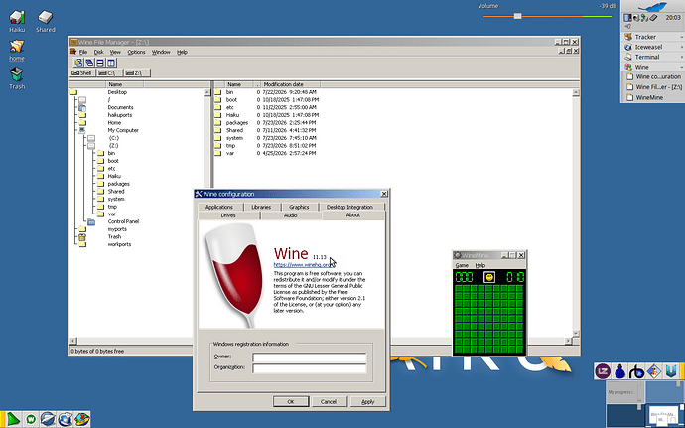685x428 pixels.
Task: Open the Help menu in WineMine
Action: click(x=480, y=265)
